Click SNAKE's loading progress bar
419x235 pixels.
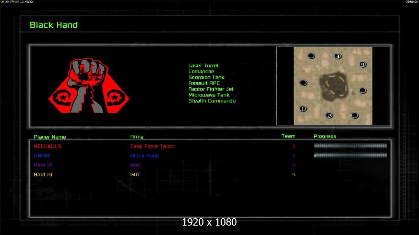click(x=351, y=155)
